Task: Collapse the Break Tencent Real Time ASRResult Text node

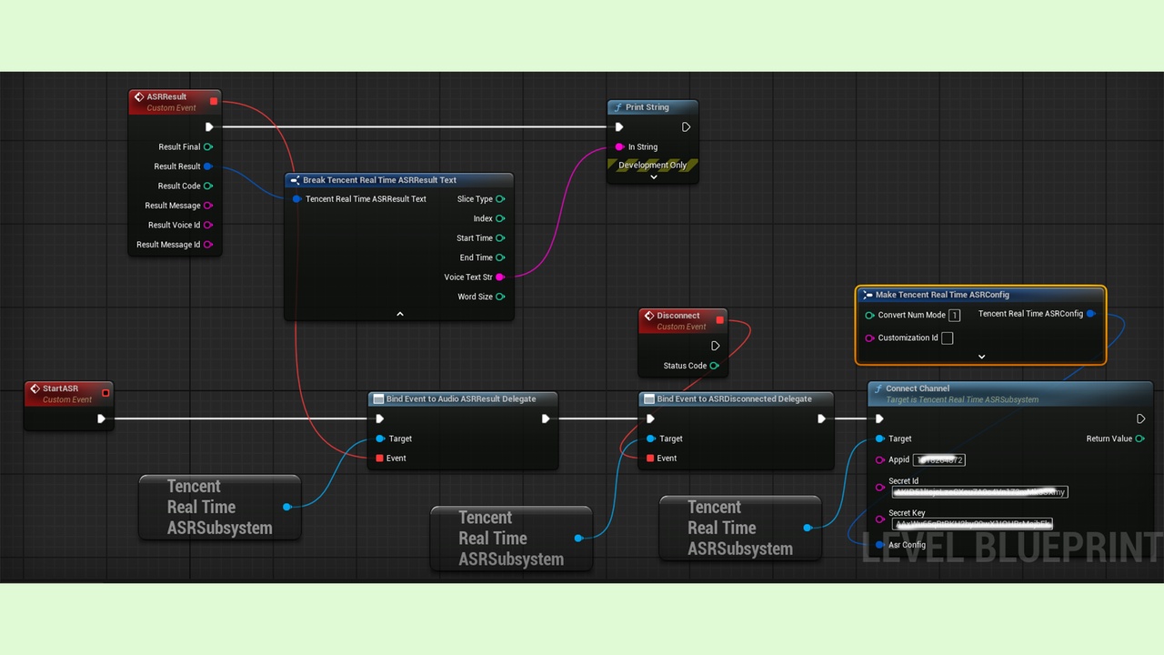Action: tap(399, 314)
